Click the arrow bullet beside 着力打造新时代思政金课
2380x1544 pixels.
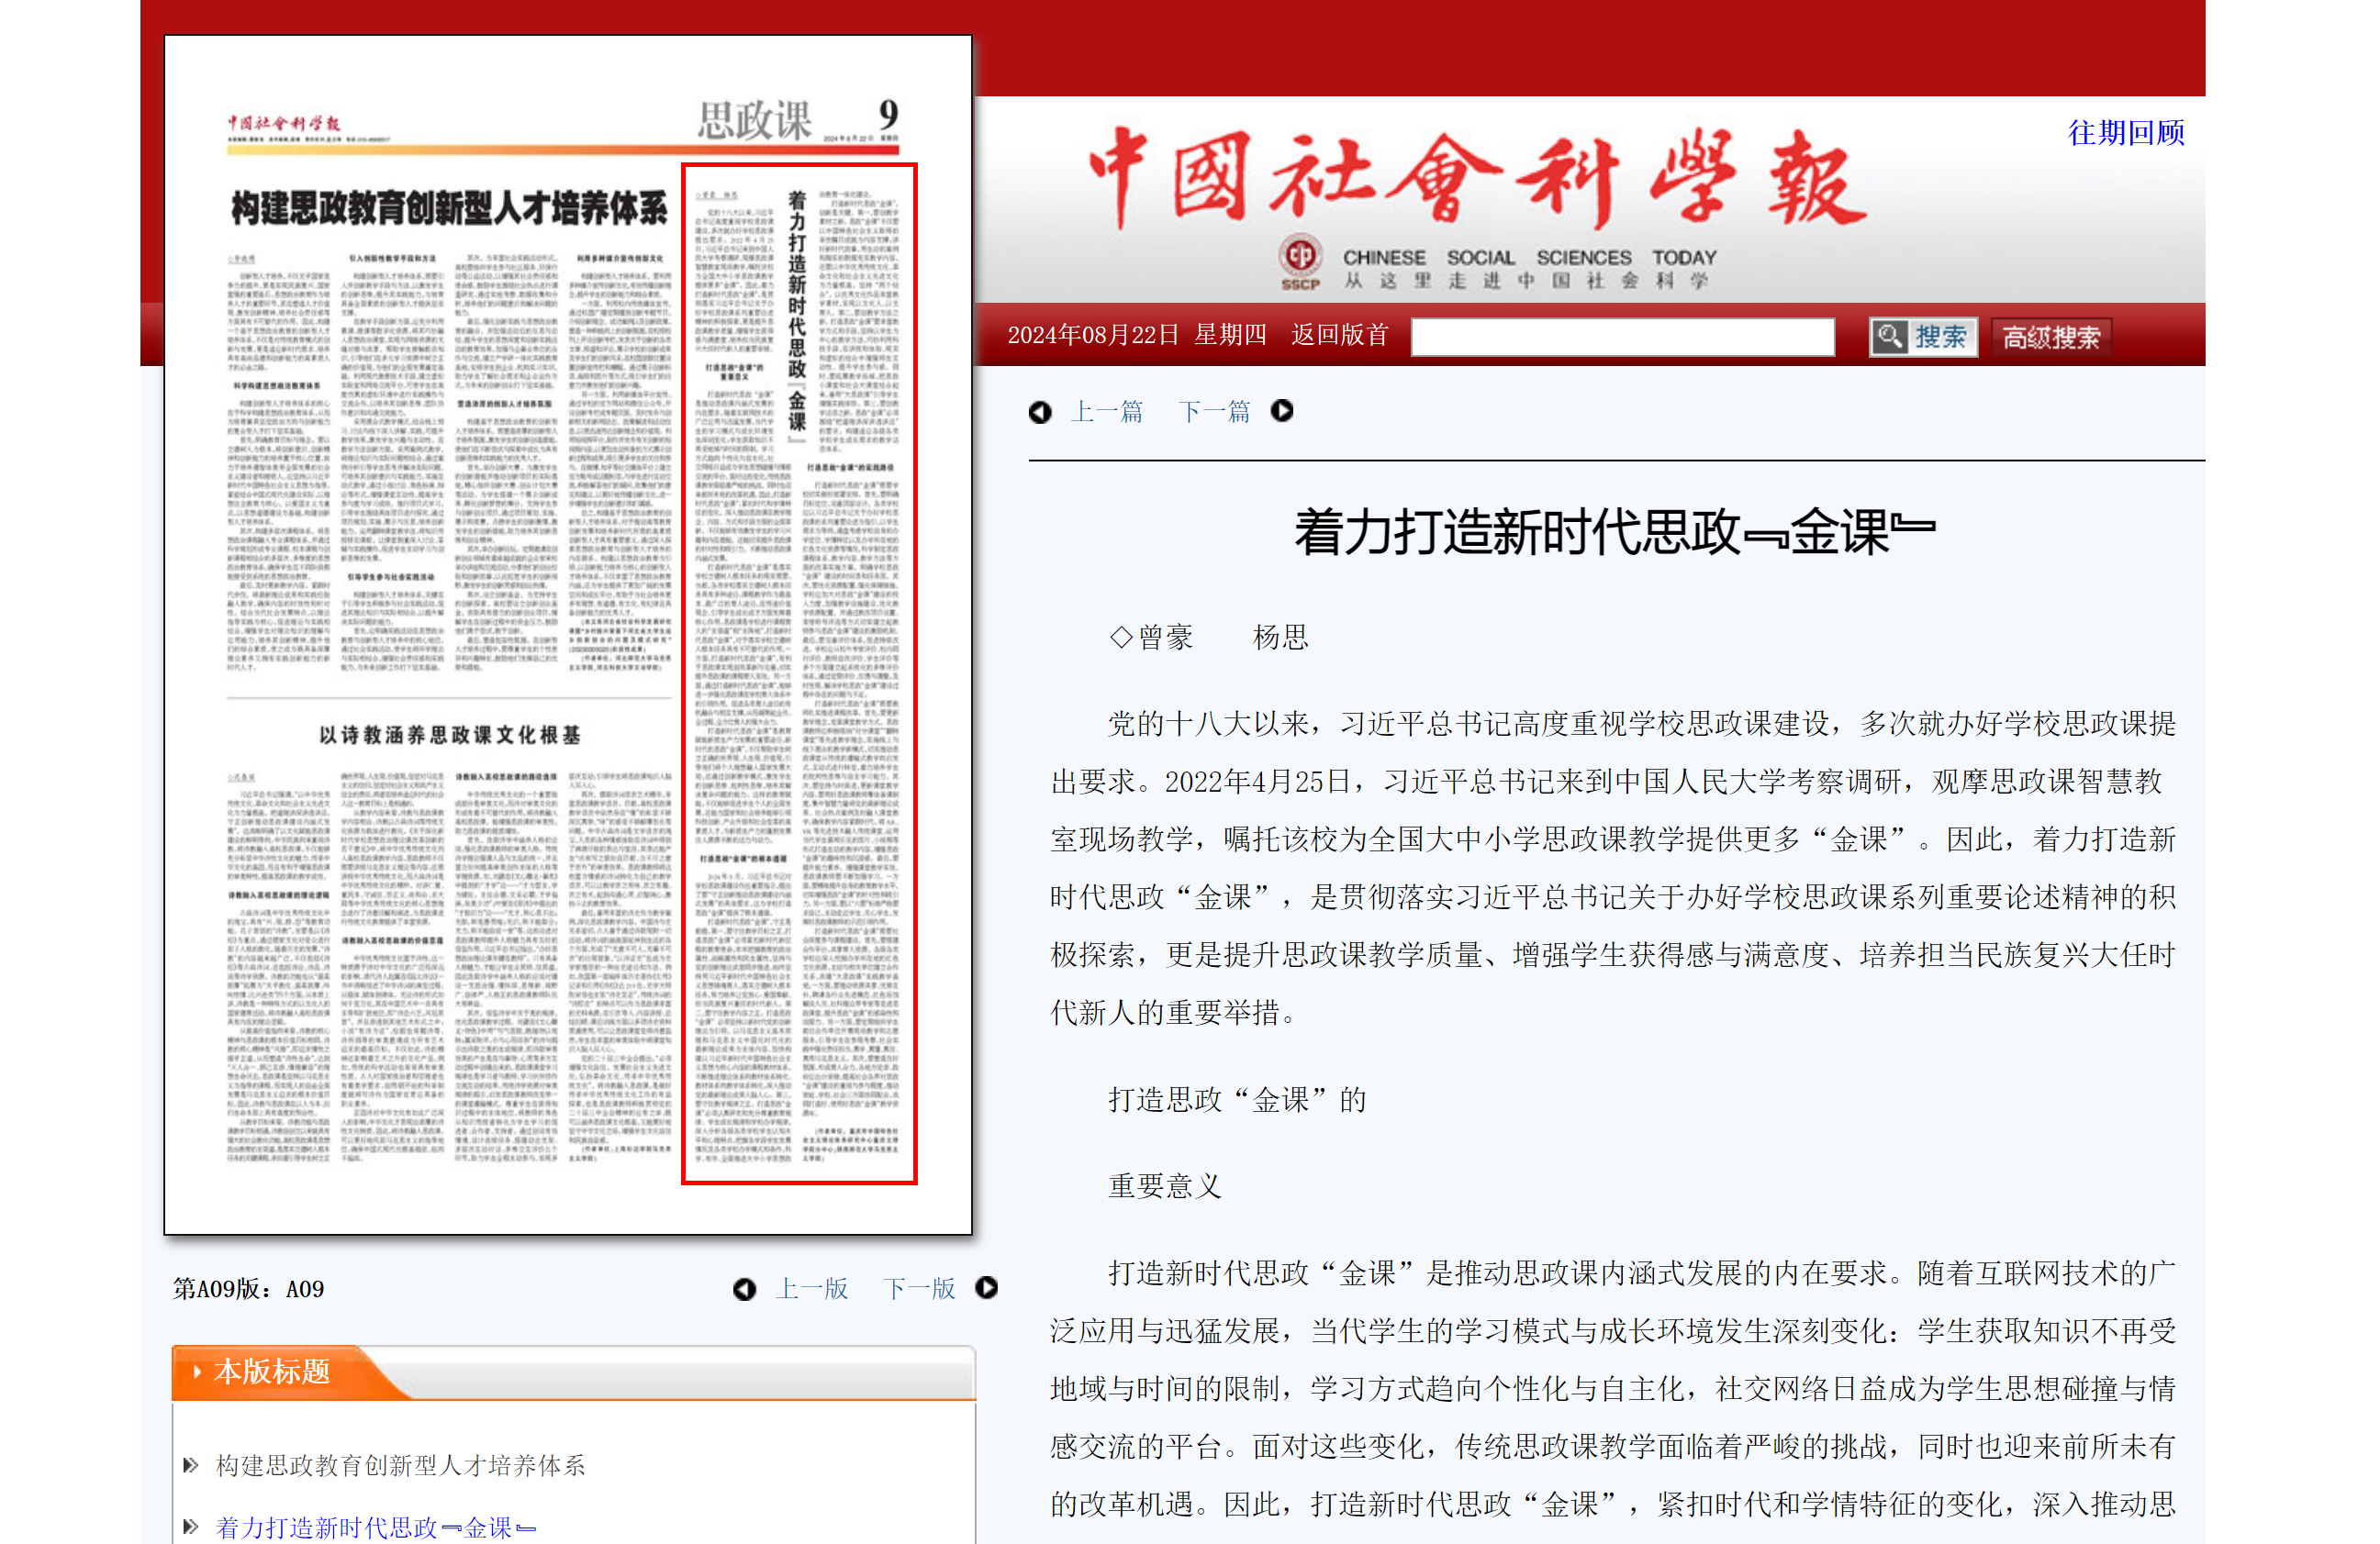coord(191,1527)
